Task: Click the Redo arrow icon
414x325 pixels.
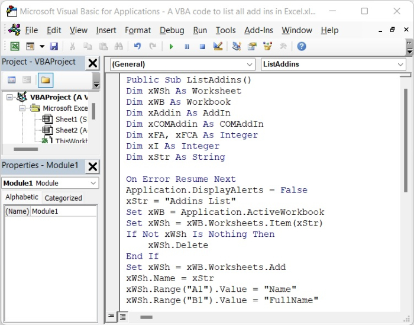Action: (153, 47)
